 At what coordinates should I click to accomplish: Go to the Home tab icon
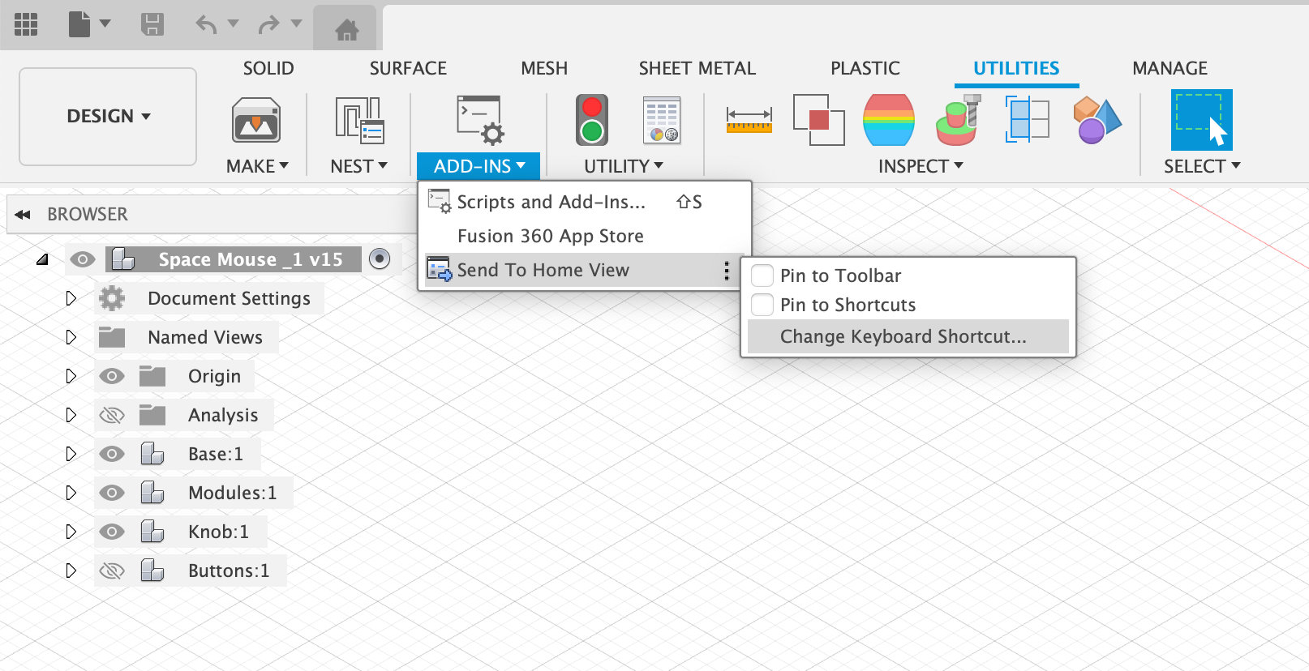coord(347,30)
